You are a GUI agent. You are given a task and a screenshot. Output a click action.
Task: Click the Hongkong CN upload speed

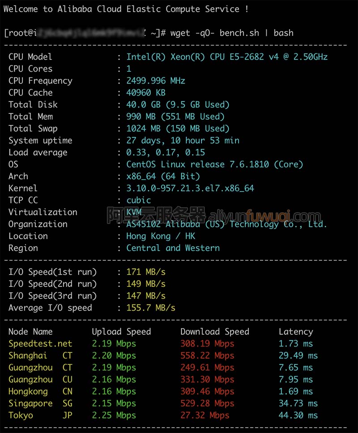click(x=114, y=392)
